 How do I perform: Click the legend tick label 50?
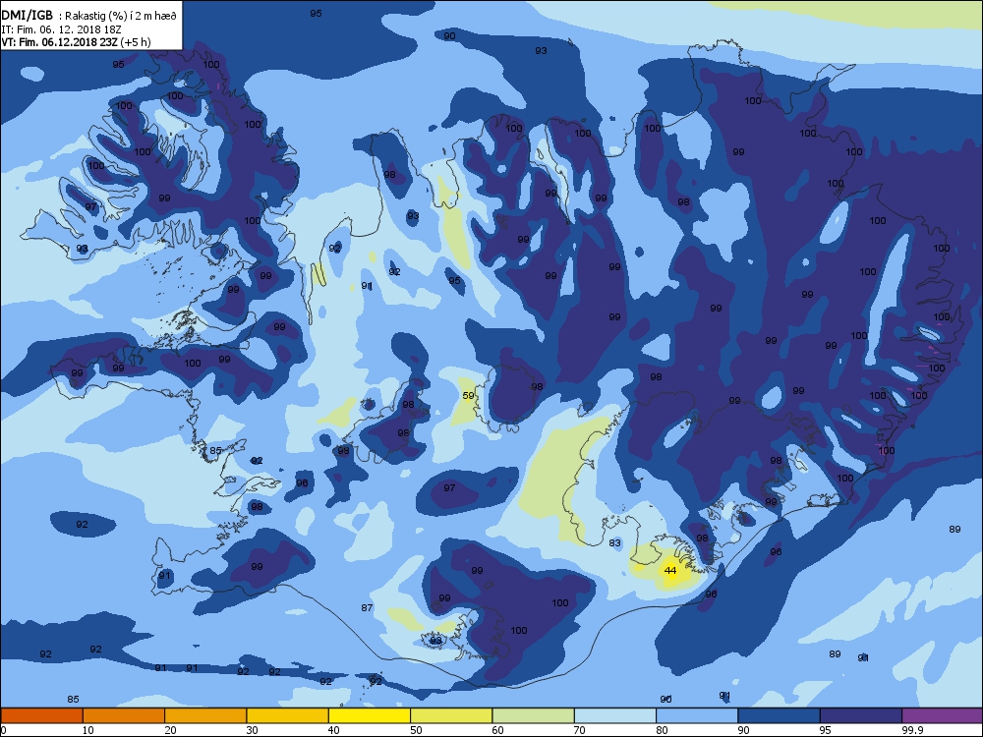[x=416, y=730]
